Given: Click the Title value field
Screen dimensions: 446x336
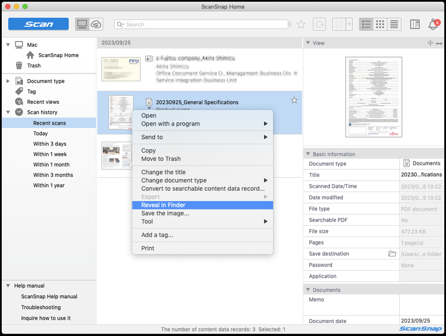Looking at the screenshot, I should click(421, 175).
